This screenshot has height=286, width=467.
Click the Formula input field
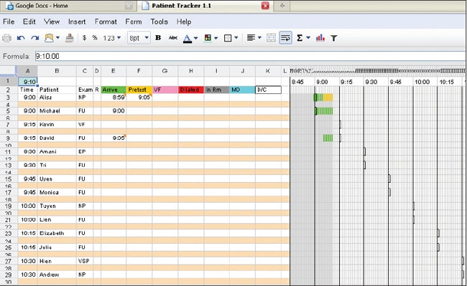(x=249, y=56)
